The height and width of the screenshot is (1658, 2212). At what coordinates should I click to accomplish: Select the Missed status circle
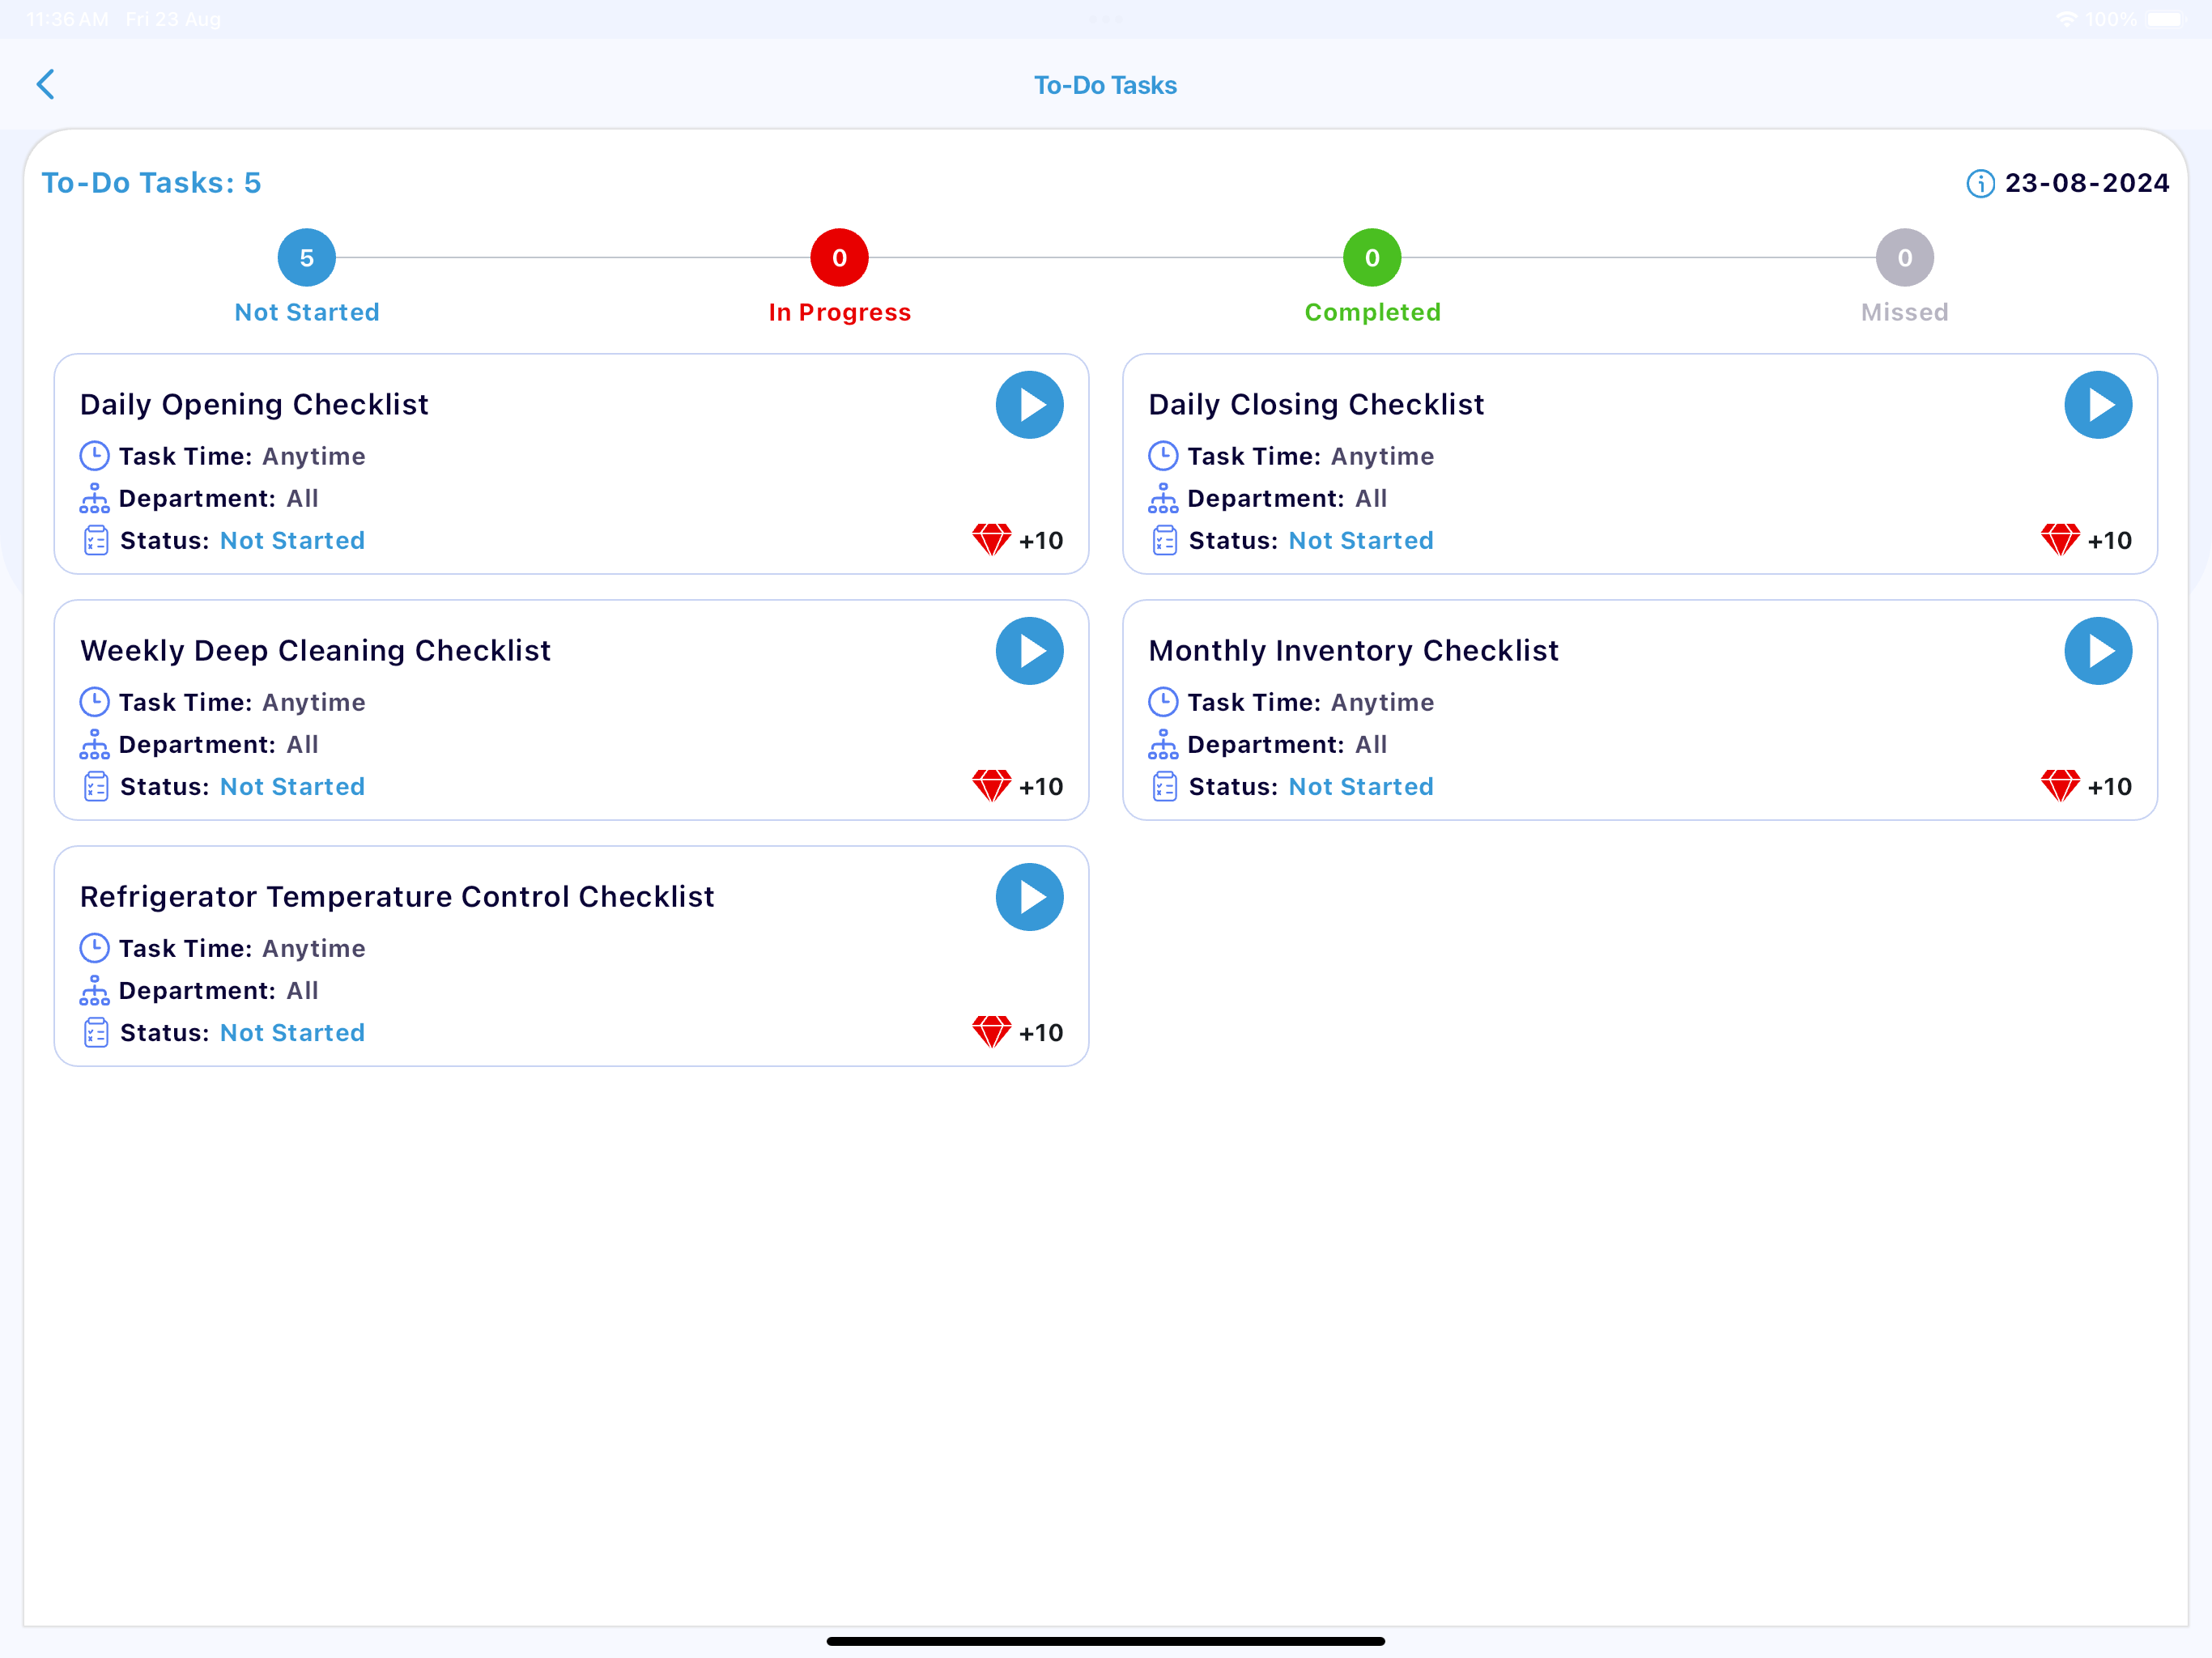(1904, 258)
